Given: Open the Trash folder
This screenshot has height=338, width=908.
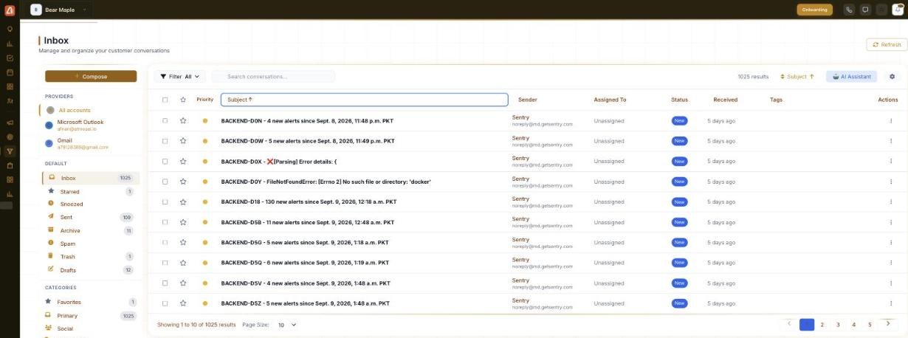Looking at the screenshot, I should coord(91,256).
